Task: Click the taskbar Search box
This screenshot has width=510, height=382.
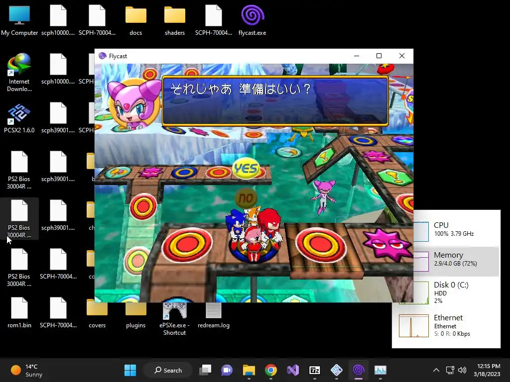Action: 168,370
